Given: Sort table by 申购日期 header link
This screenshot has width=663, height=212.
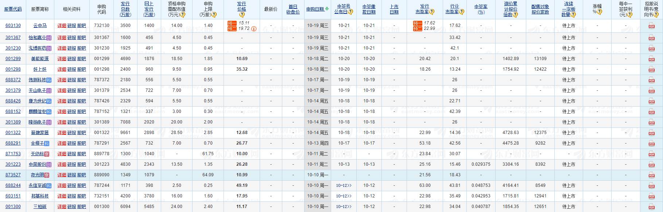Looking at the screenshot, I should (315, 9).
